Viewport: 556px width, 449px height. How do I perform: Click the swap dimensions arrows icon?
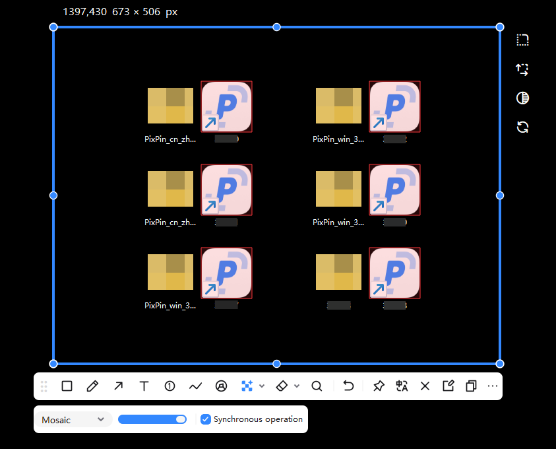(522, 69)
